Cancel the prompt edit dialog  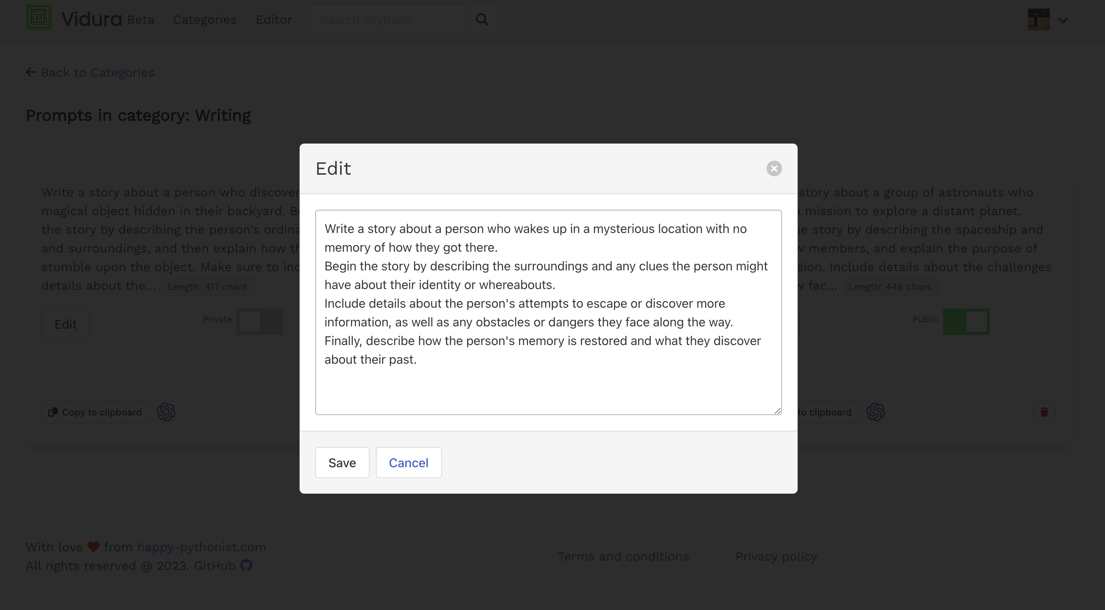tap(409, 463)
